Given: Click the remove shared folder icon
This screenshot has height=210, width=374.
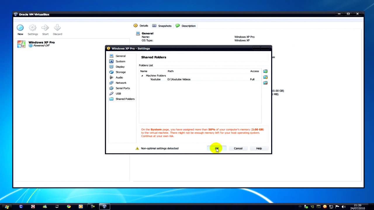Looking at the screenshot, I should 265,83.
